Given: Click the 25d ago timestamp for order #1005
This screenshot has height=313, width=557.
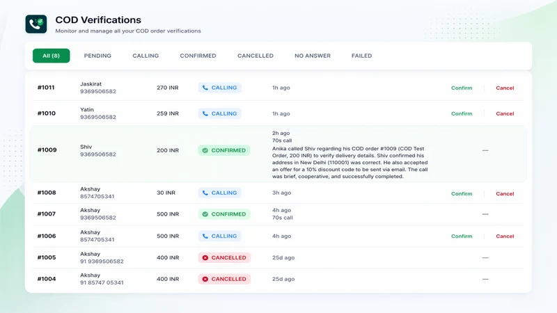Looking at the screenshot, I should [283, 257].
